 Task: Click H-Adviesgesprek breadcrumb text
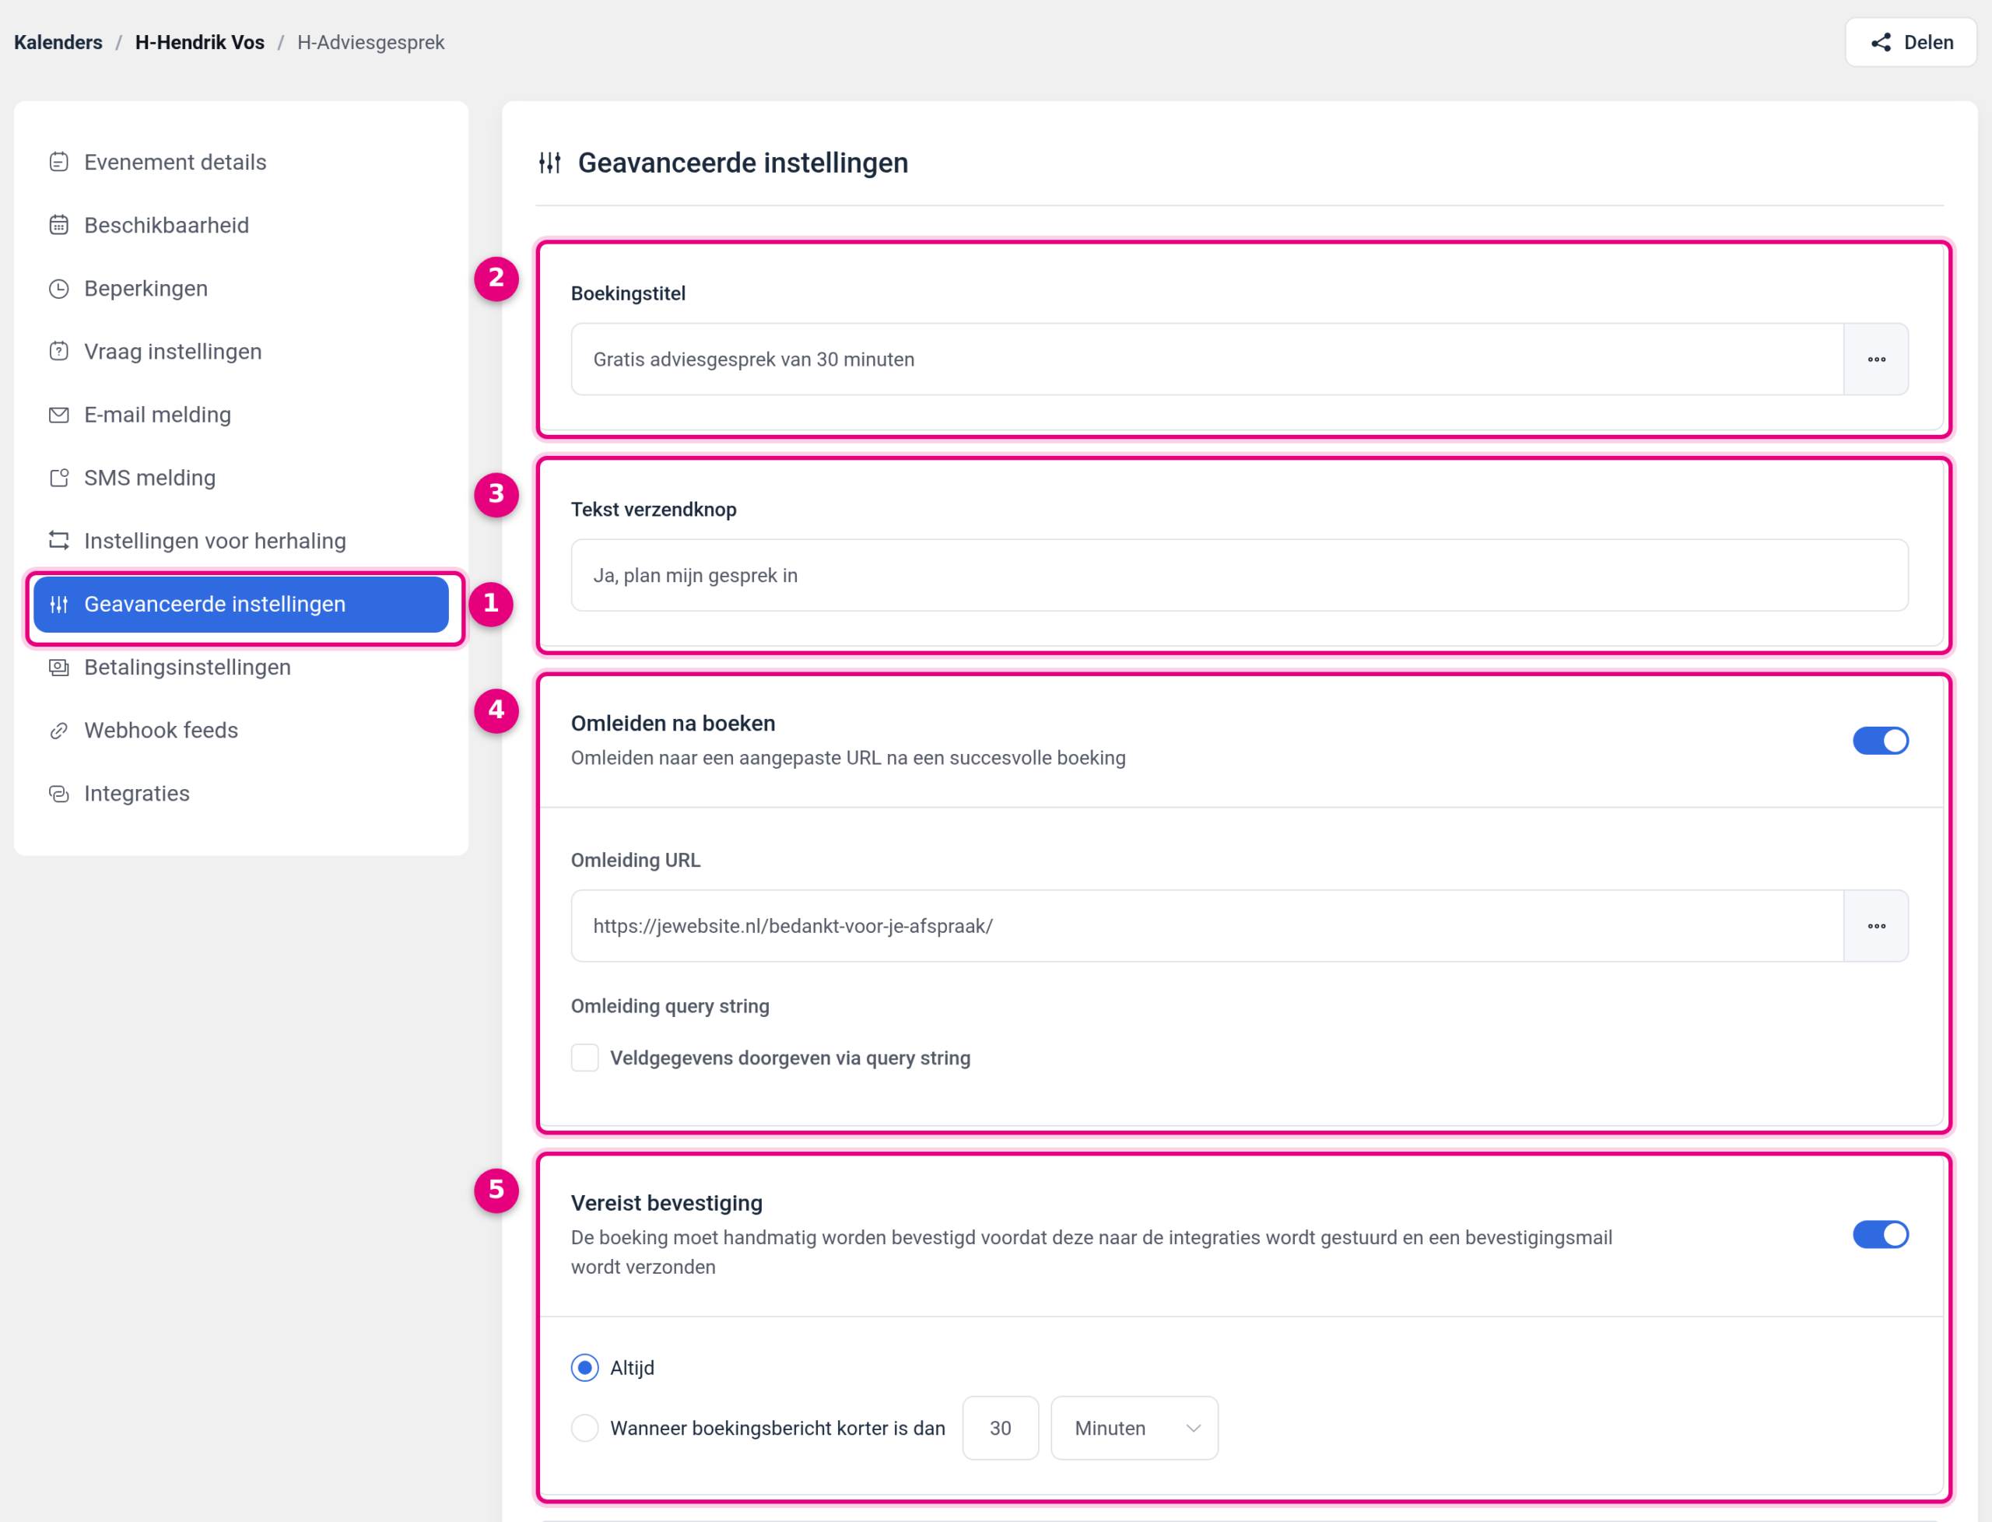coord(370,43)
